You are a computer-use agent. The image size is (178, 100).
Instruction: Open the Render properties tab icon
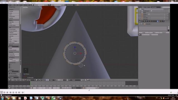click(143, 21)
